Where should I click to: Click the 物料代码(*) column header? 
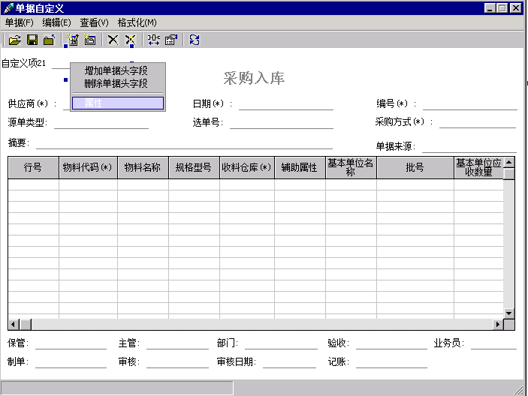tap(87, 168)
